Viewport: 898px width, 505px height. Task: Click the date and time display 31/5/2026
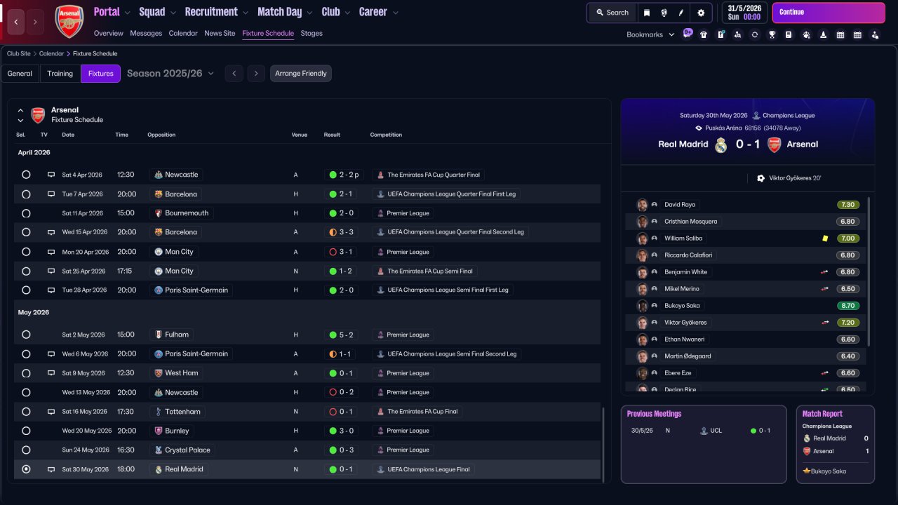(744, 13)
